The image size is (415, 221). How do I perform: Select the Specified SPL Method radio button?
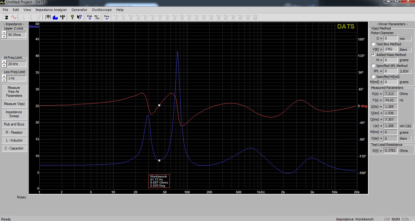374,66
